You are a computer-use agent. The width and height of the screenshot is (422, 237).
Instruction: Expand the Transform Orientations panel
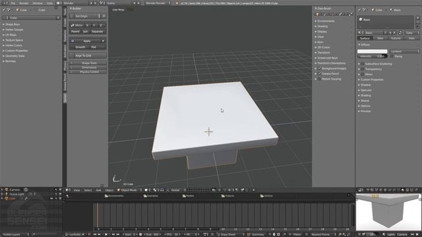331,63
